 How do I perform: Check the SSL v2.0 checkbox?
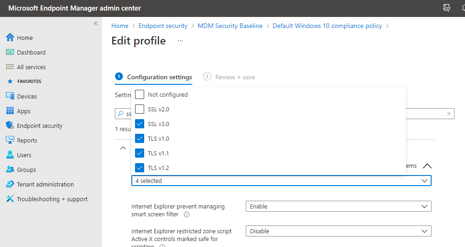coord(140,110)
